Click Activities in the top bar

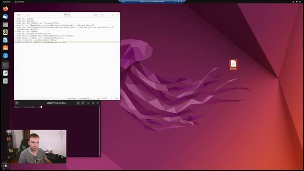7,2
